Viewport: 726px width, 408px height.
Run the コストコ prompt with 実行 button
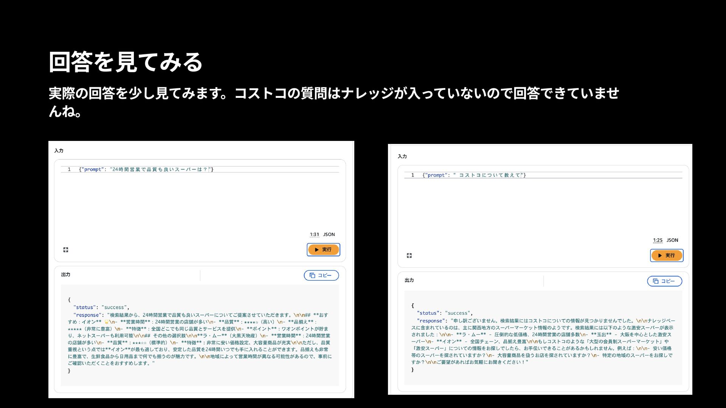[667, 255]
